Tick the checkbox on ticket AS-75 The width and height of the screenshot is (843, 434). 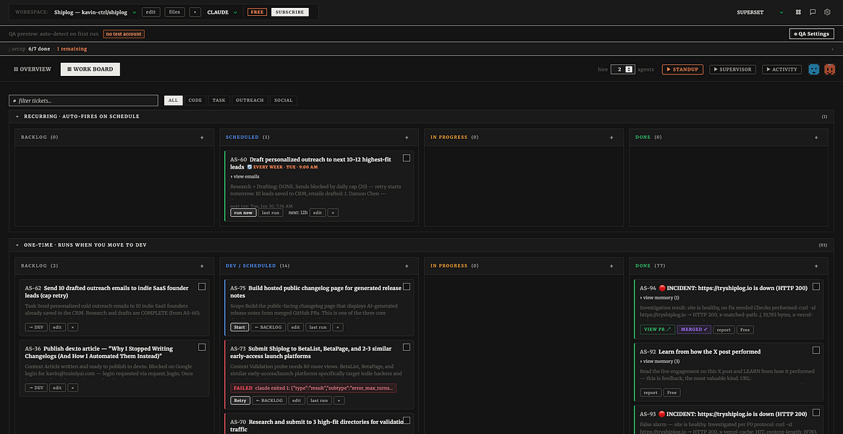pos(407,287)
